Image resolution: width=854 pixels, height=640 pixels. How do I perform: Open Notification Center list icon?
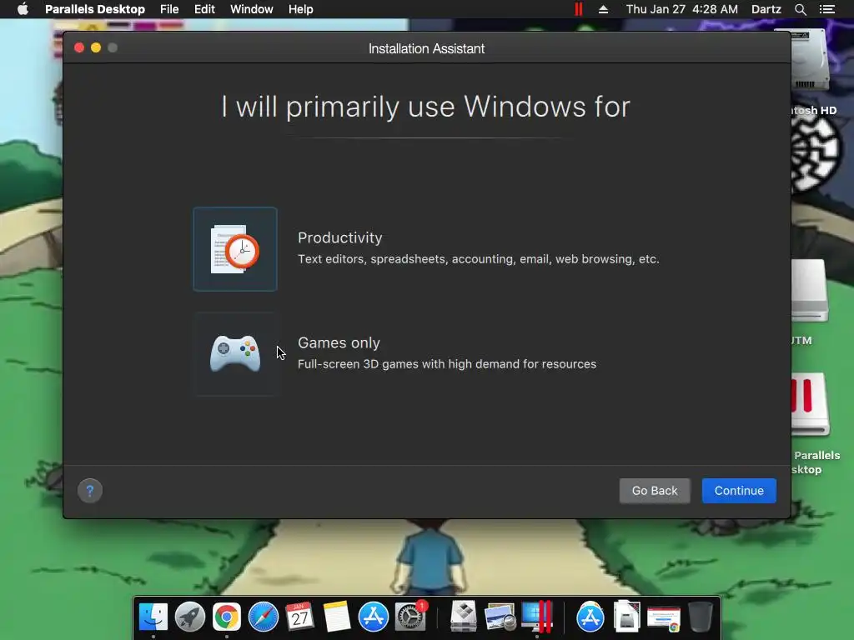coord(826,9)
